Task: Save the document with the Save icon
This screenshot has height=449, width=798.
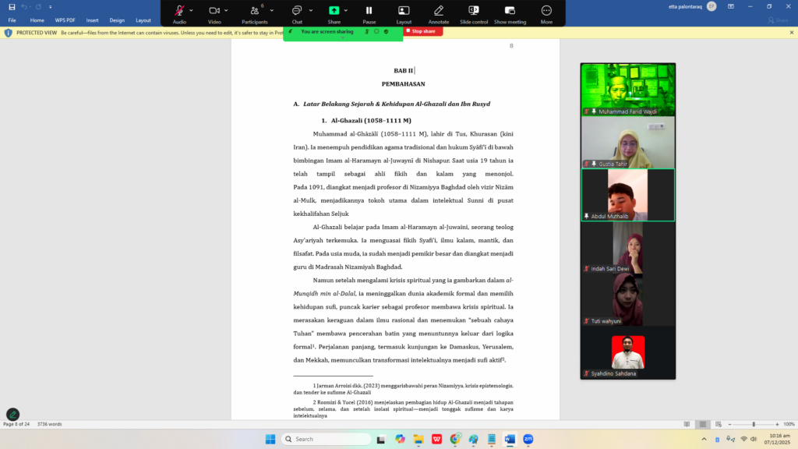Action: (x=12, y=6)
